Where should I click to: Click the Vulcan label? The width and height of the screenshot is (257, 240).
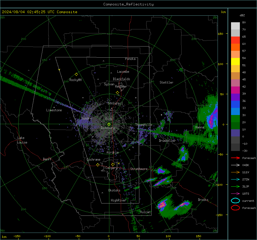[145, 212]
